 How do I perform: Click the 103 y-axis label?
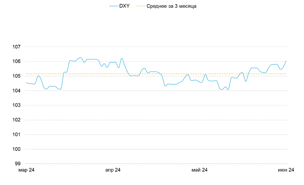point(17,105)
